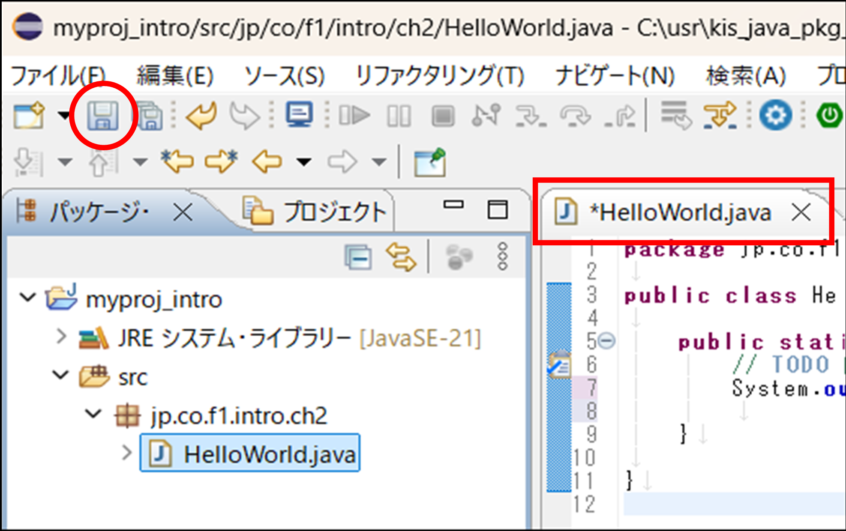Image resolution: width=846 pixels, height=531 pixels.
Task: Click Last Edit Location arrow icon
Action: tap(177, 161)
